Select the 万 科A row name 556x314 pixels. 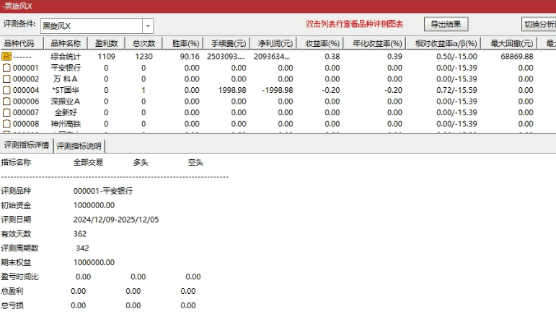[66, 79]
